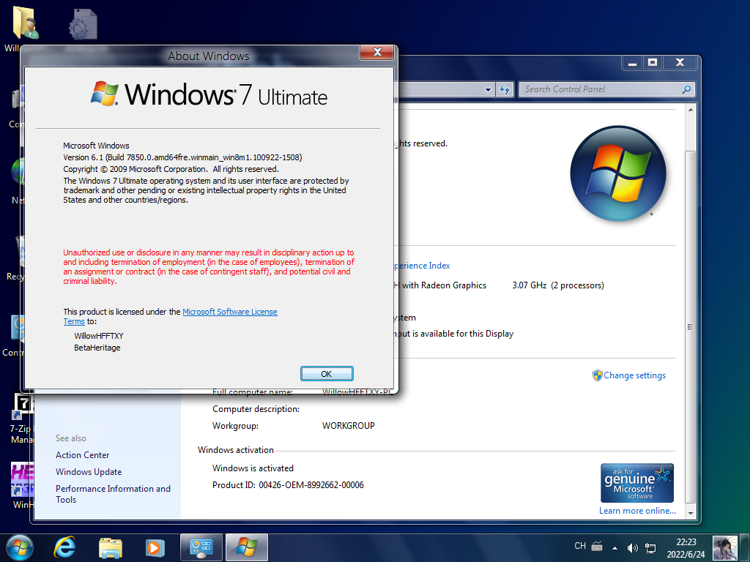Expand the address bar history dropdown
This screenshot has height=562, width=750.
[487, 89]
